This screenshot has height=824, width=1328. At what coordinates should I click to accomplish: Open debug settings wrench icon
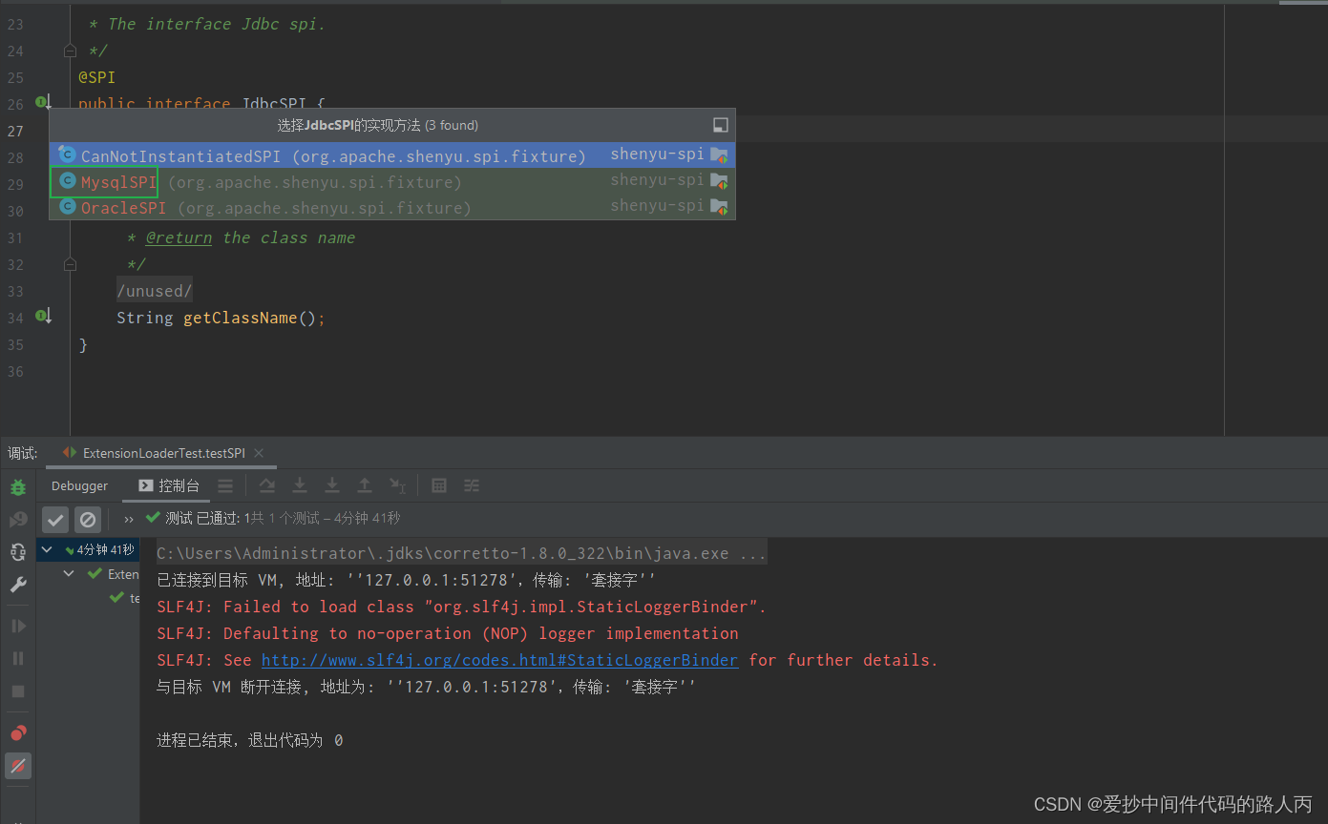pos(18,585)
